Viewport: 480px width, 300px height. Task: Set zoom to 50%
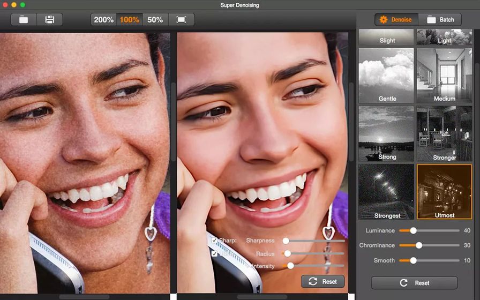click(155, 20)
